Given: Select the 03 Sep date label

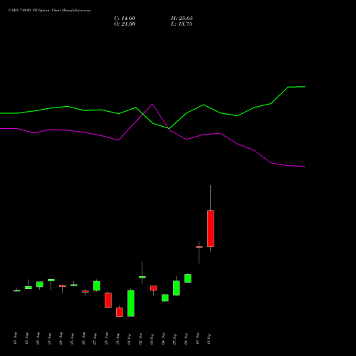Looking at the screenshot, I should coord(152,338).
